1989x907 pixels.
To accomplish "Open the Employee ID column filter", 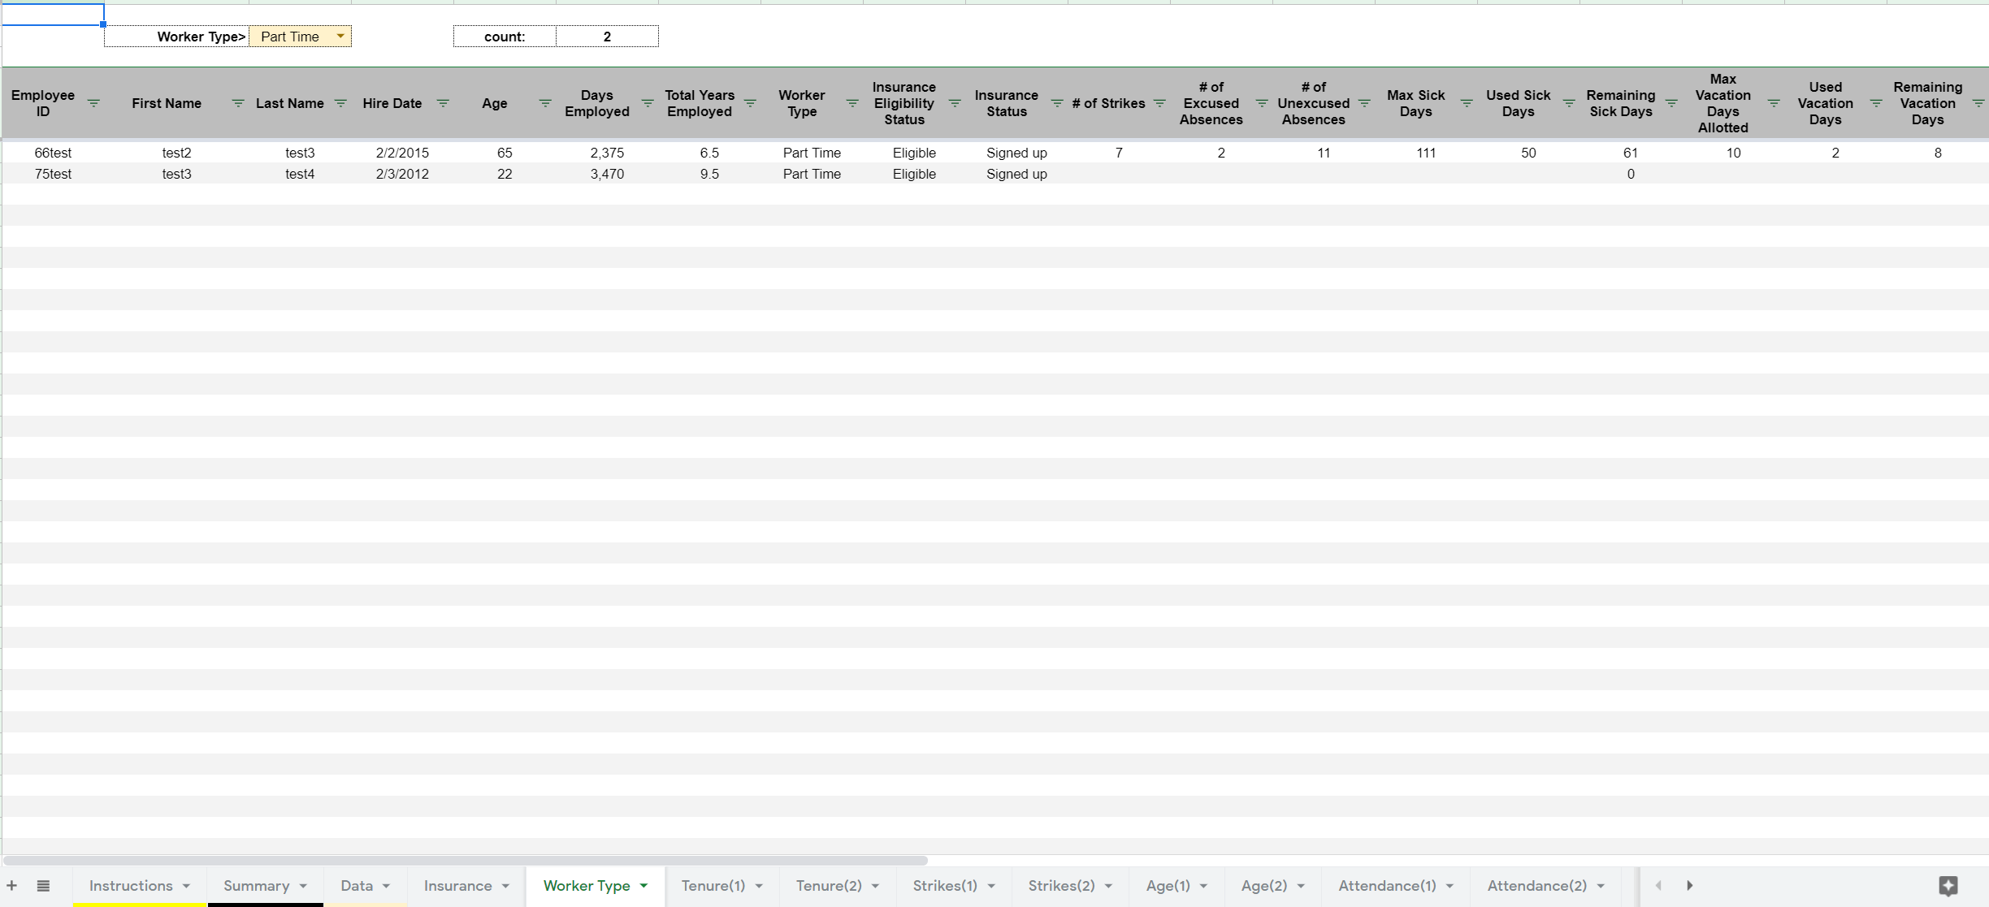I will click(x=93, y=103).
